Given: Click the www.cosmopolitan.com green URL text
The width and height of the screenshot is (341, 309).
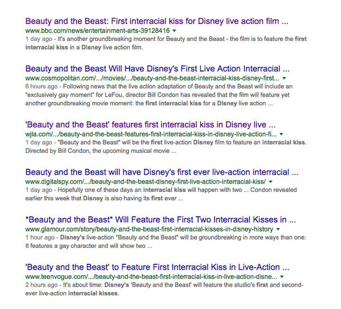Looking at the screenshot, I should 152,78.
